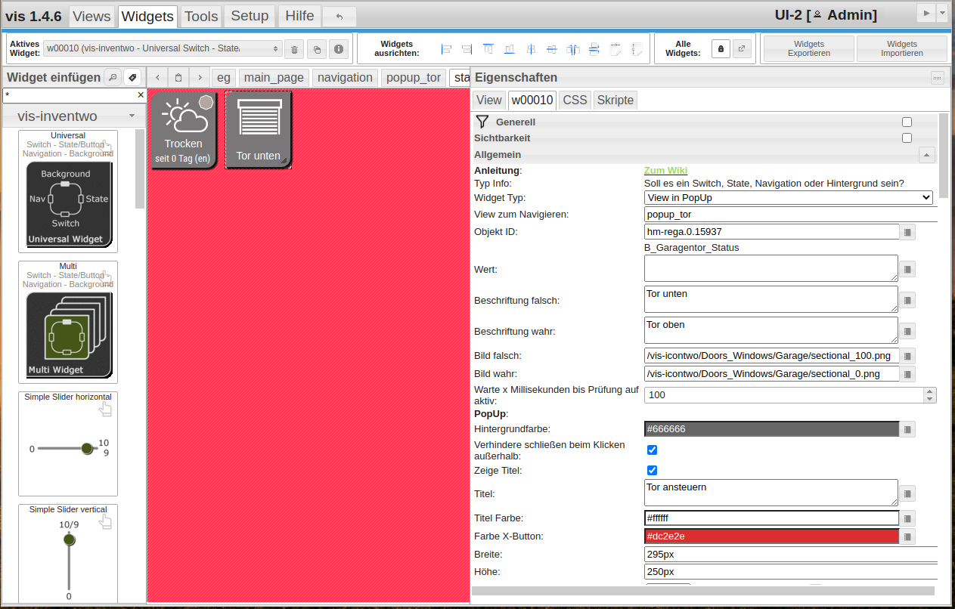Open the Aktives Widget selector dropdown
Image resolution: width=955 pixels, height=609 pixels.
tap(163, 48)
